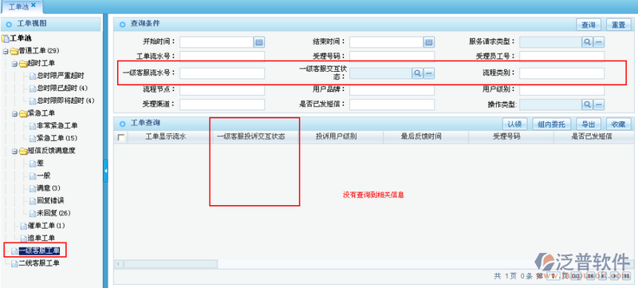Open calendar picker for 开始时间

click(x=259, y=42)
